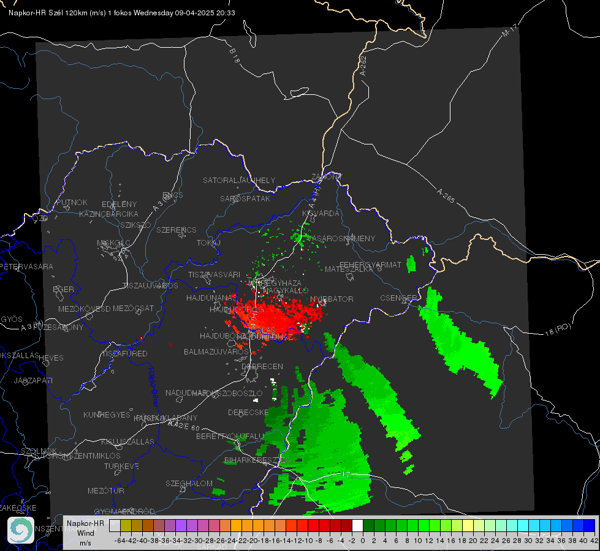Image resolution: width=600 pixels, height=551 pixels.
Task: Click the '42' value on the legend
Action: (x=594, y=541)
